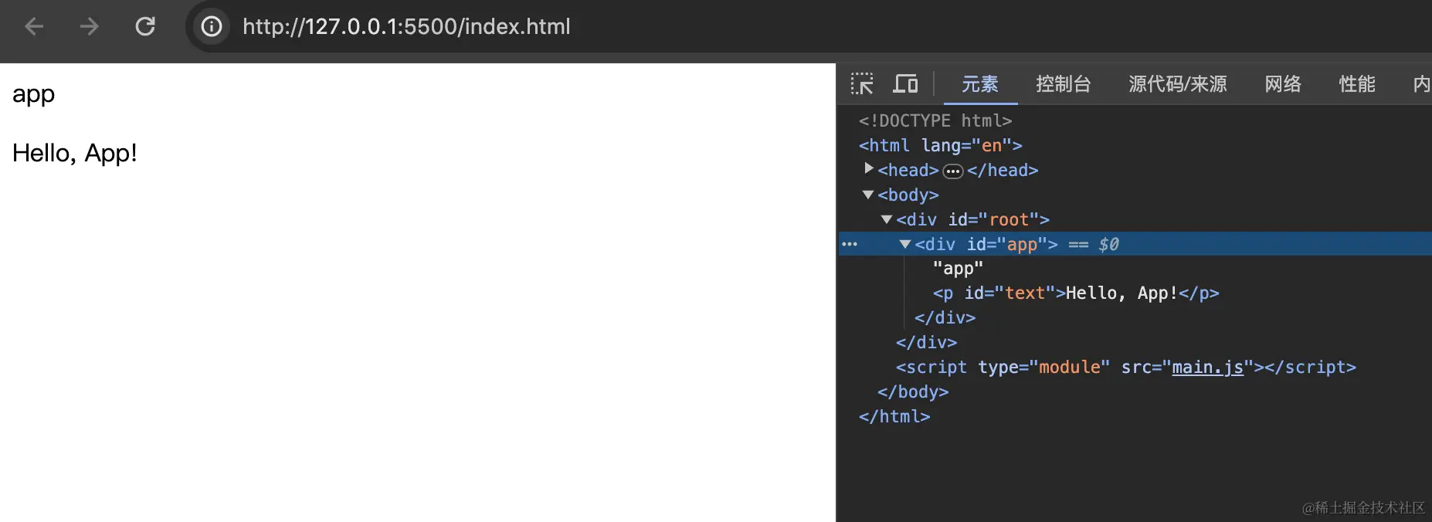Reload the page with the refresh icon

click(145, 26)
